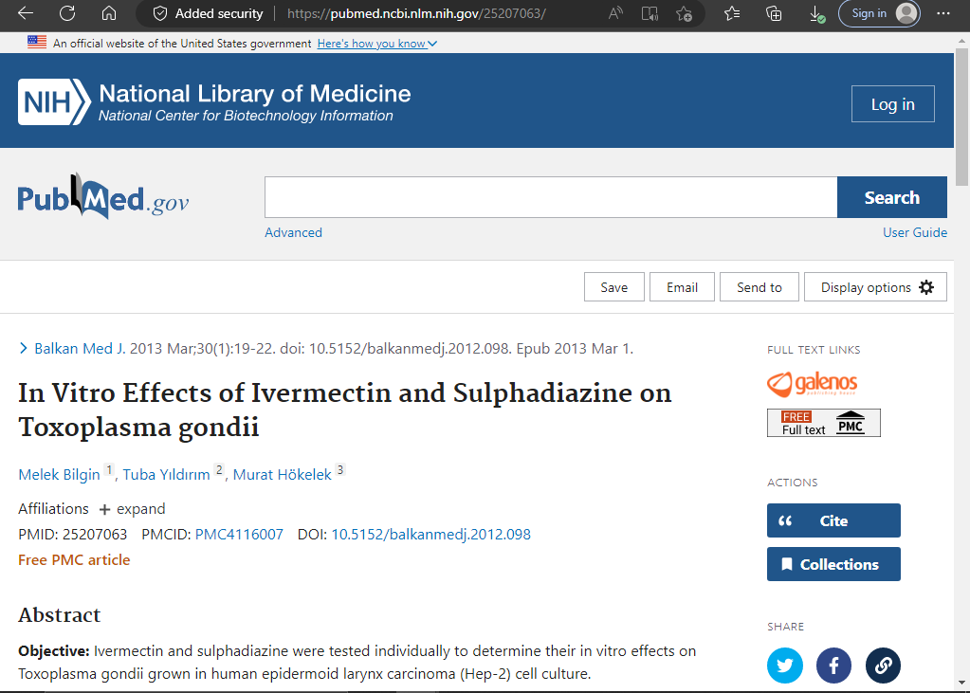Click the NIH logo
Viewport: 970px width, 693px height.
54,102
